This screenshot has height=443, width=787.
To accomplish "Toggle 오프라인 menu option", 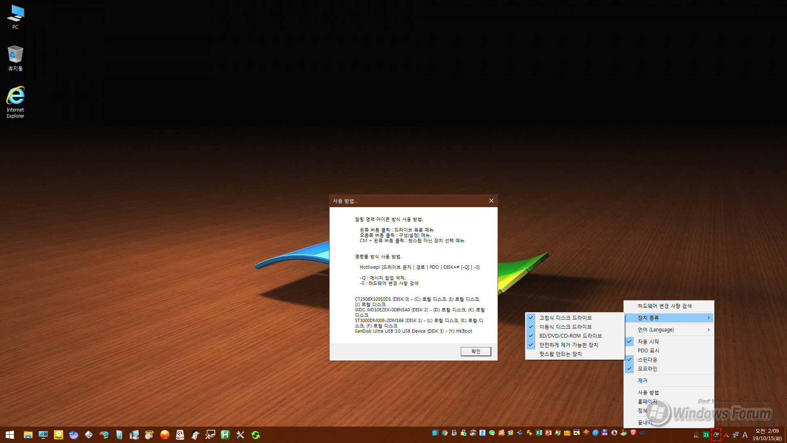I will (669, 369).
